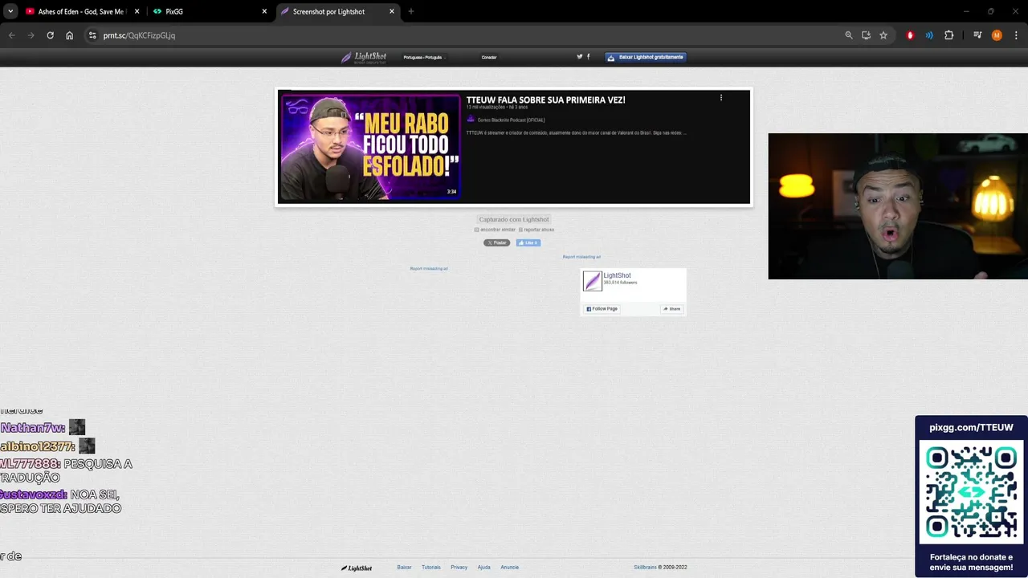
Task: Click the Capturado com Lightshot label
Action: (x=514, y=219)
